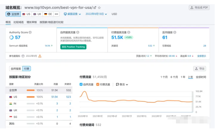The height and width of the screenshot is (130, 217).
Task: Click info icon next to 参与度指标
Action: pyautogui.click(x=23, y=56)
